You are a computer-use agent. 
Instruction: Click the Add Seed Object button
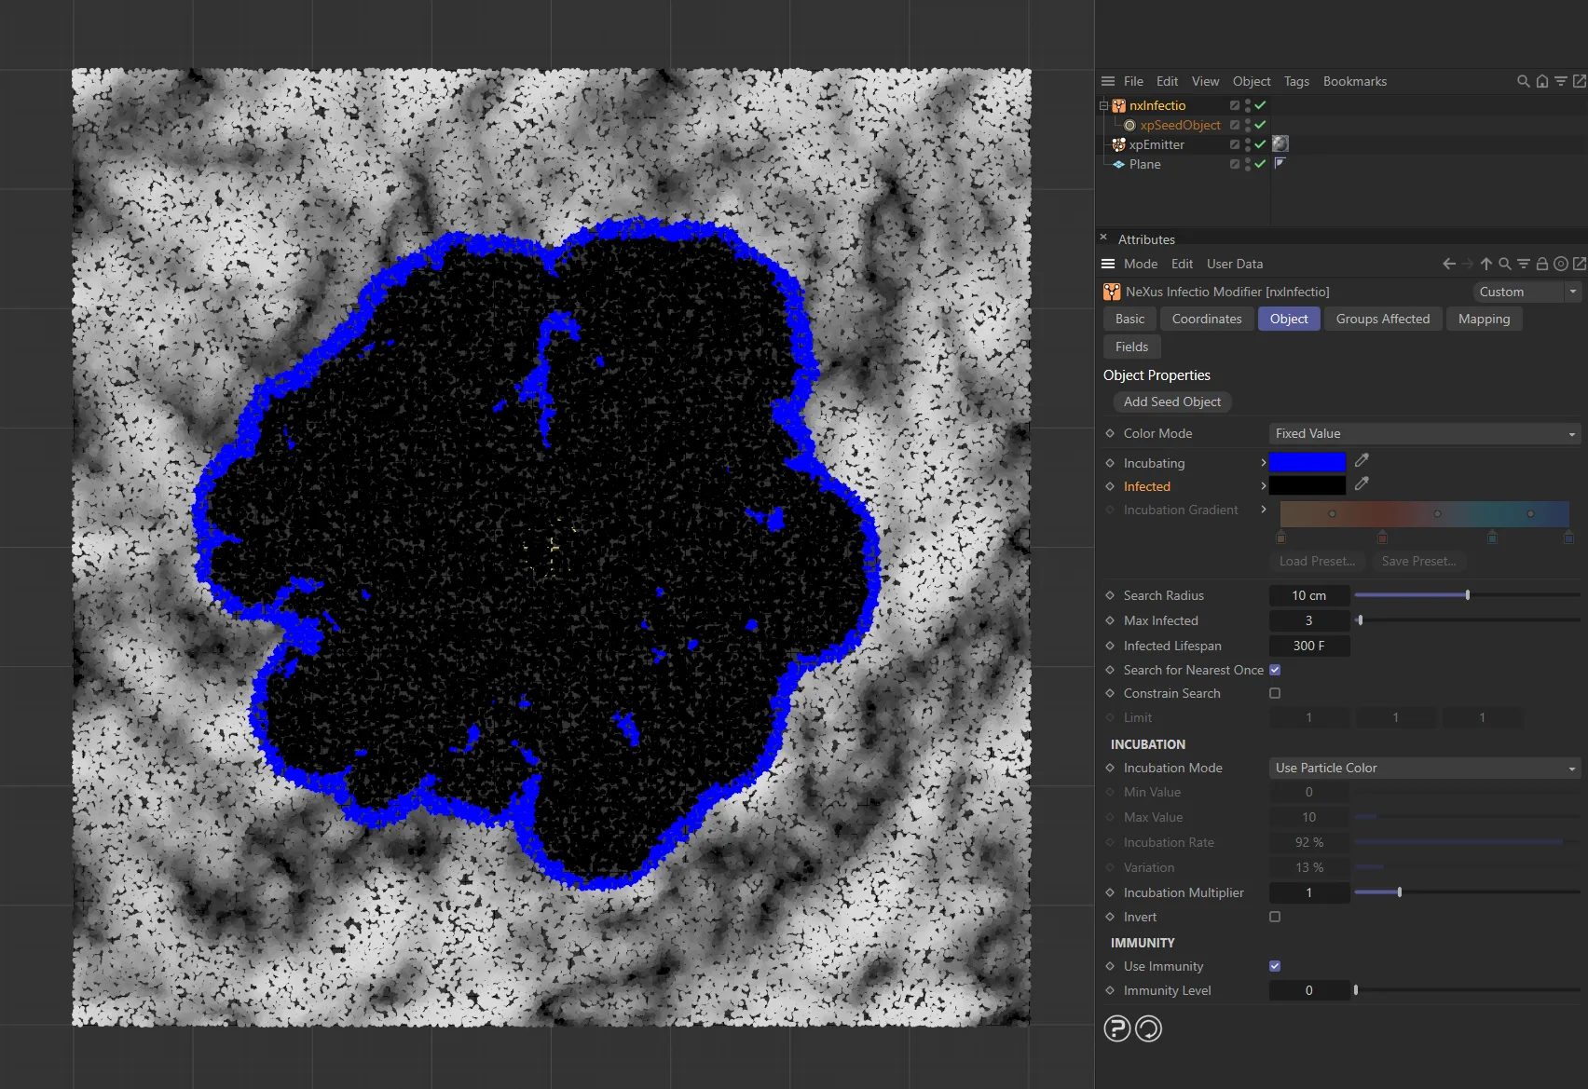tap(1171, 402)
